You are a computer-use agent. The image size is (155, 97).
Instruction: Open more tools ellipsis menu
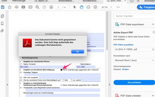(x=118, y=7)
